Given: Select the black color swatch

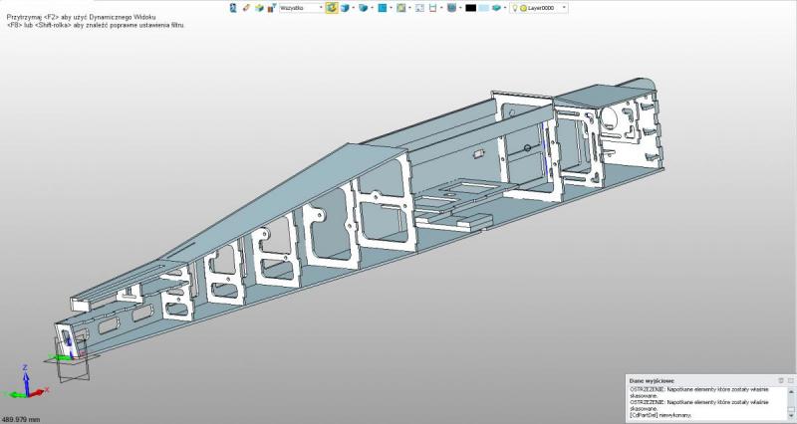Looking at the screenshot, I should point(470,7).
